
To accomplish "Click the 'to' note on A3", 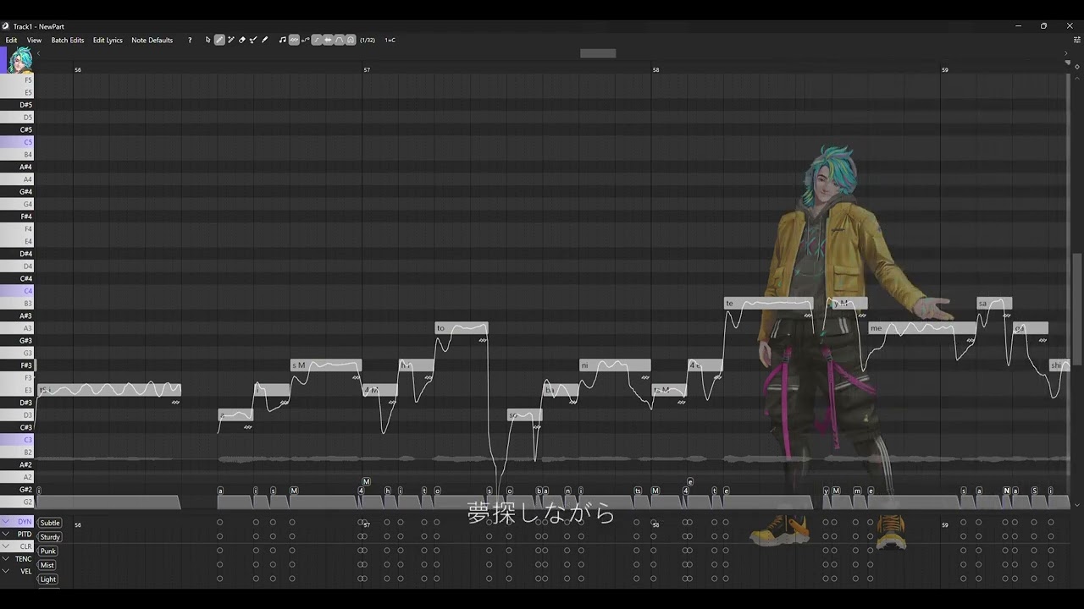I will pos(462,328).
